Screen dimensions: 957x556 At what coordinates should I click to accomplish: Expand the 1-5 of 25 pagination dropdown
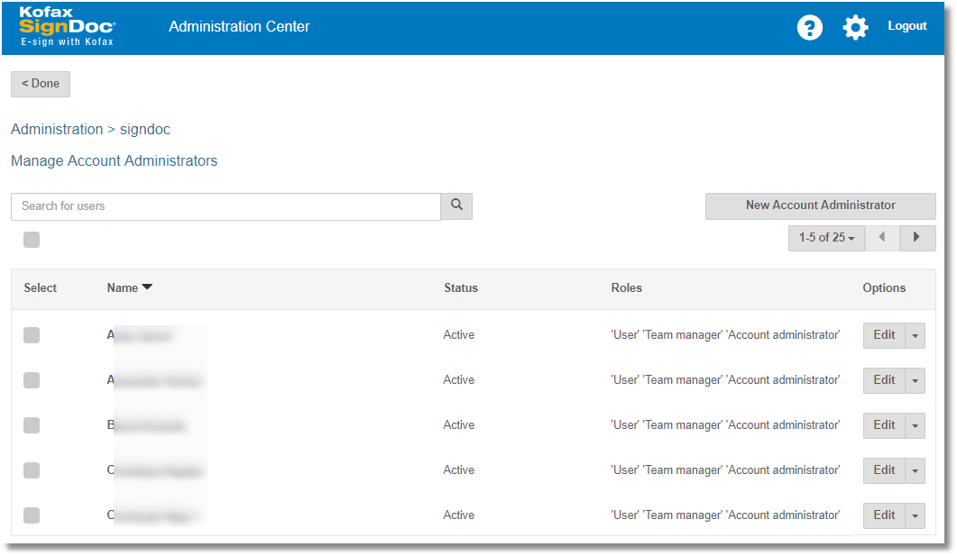pos(826,238)
